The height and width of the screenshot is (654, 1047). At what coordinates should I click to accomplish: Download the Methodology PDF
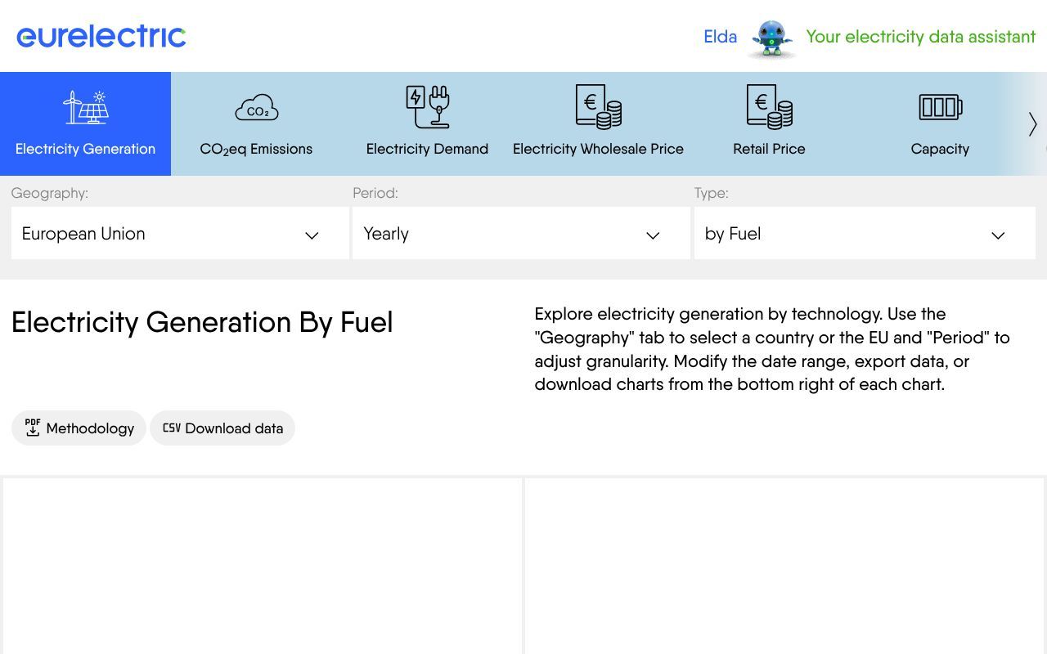click(79, 428)
